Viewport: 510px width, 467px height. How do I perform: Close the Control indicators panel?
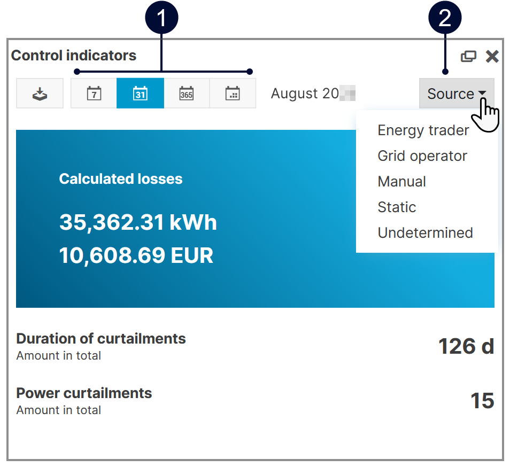492,56
